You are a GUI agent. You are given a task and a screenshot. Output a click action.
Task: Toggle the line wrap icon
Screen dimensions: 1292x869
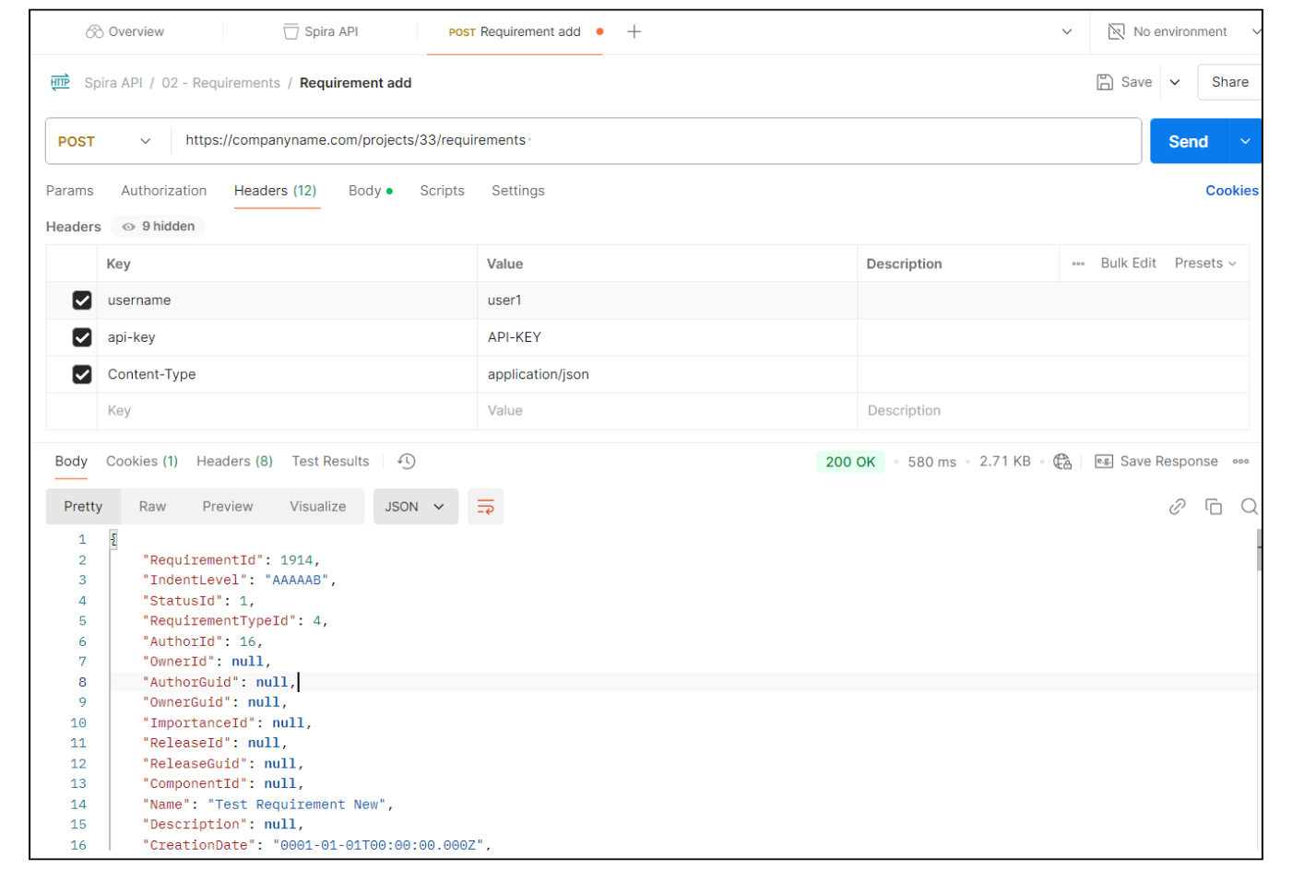point(486,507)
